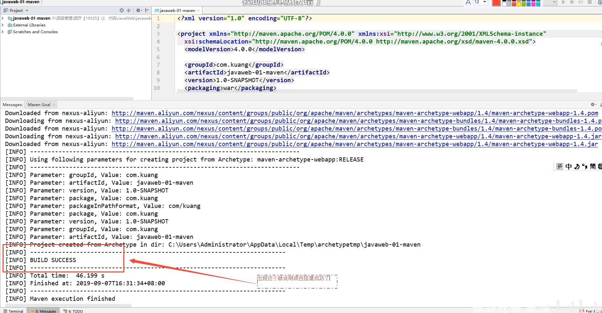This screenshot has height=313, width=602.
Task: Open the font size 12 dropdown
Action: tap(485, 2)
